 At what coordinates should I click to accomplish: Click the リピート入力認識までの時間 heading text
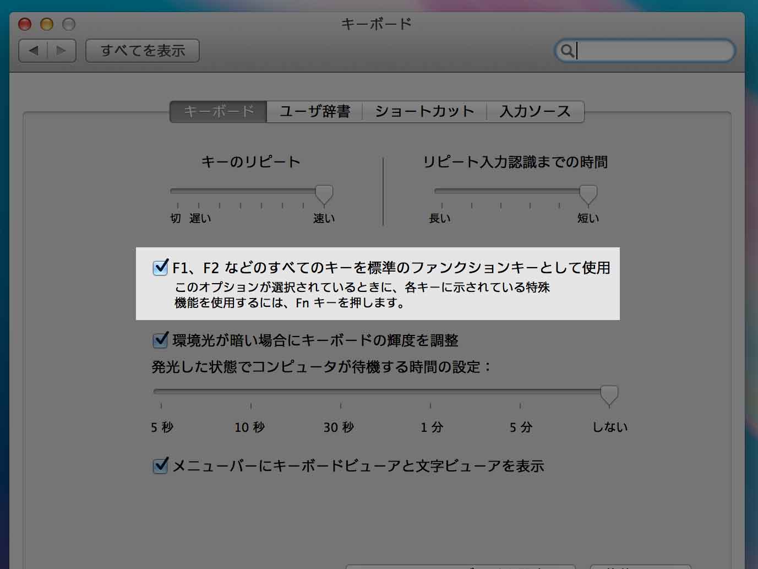516,162
